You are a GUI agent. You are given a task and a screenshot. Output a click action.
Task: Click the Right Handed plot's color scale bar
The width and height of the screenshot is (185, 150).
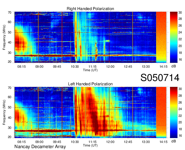click(x=174, y=37)
